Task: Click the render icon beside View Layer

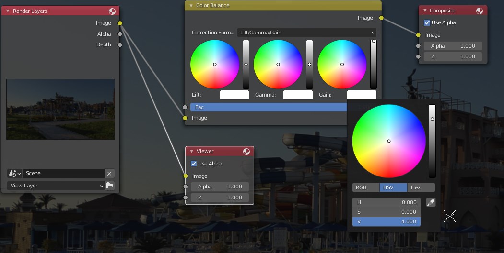Action: click(x=109, y=186)
